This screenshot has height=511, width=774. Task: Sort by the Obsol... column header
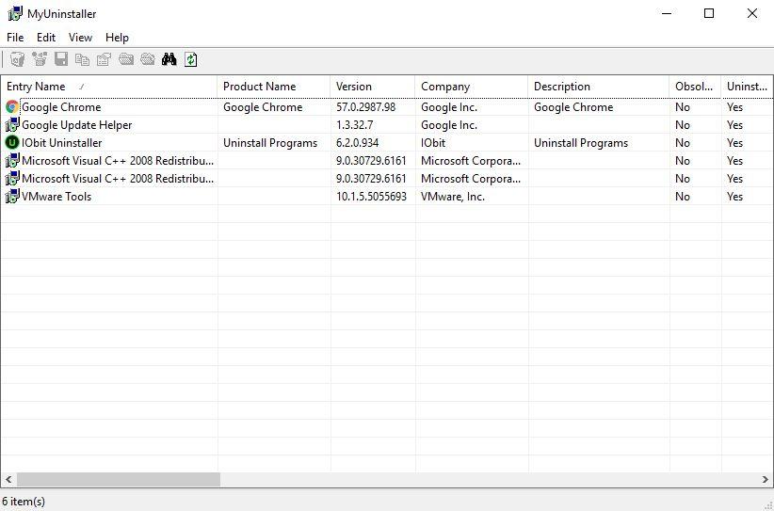pos(695,87)
